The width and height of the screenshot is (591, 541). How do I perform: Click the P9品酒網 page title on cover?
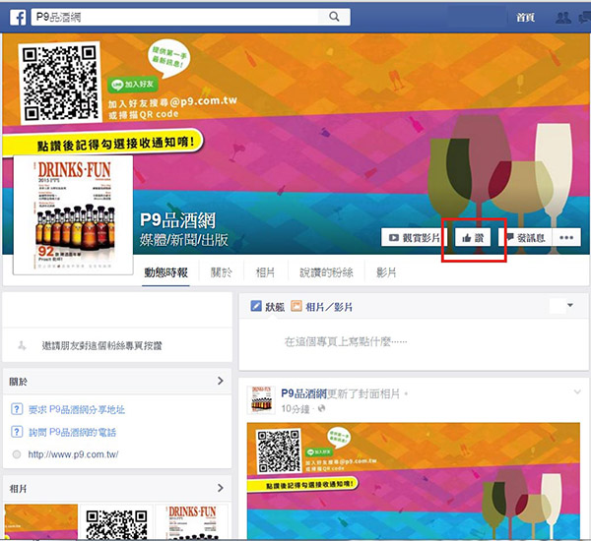click(177, 220)
